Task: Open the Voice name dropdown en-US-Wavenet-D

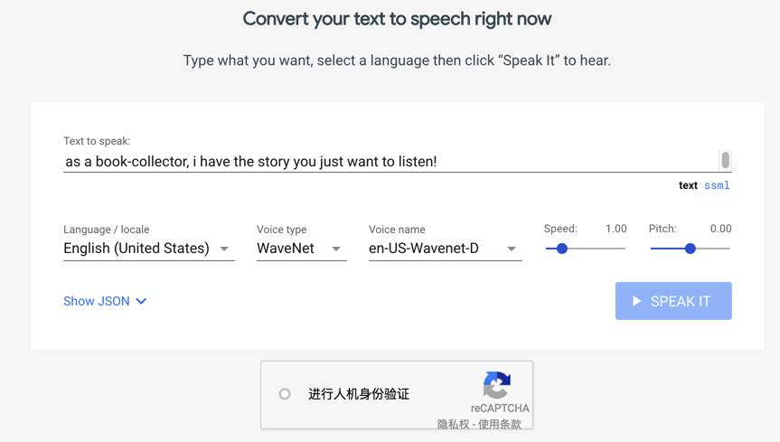Action: [x=444, y=249]
